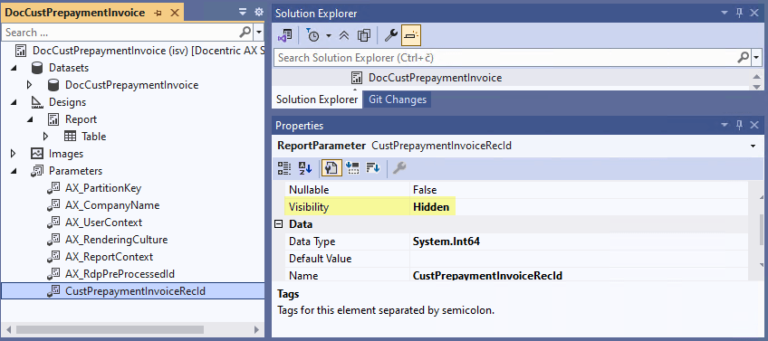Toggle the Pending Changes Filter clock icon
Image resolution: width=768 pixels, height=341 pixels.
coord(313,35)
